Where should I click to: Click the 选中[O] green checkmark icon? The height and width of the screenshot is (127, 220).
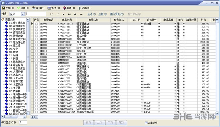(19, 8)
